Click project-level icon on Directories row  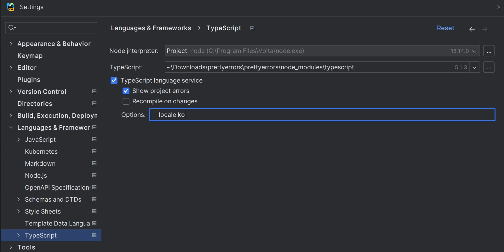click(94, 103)
